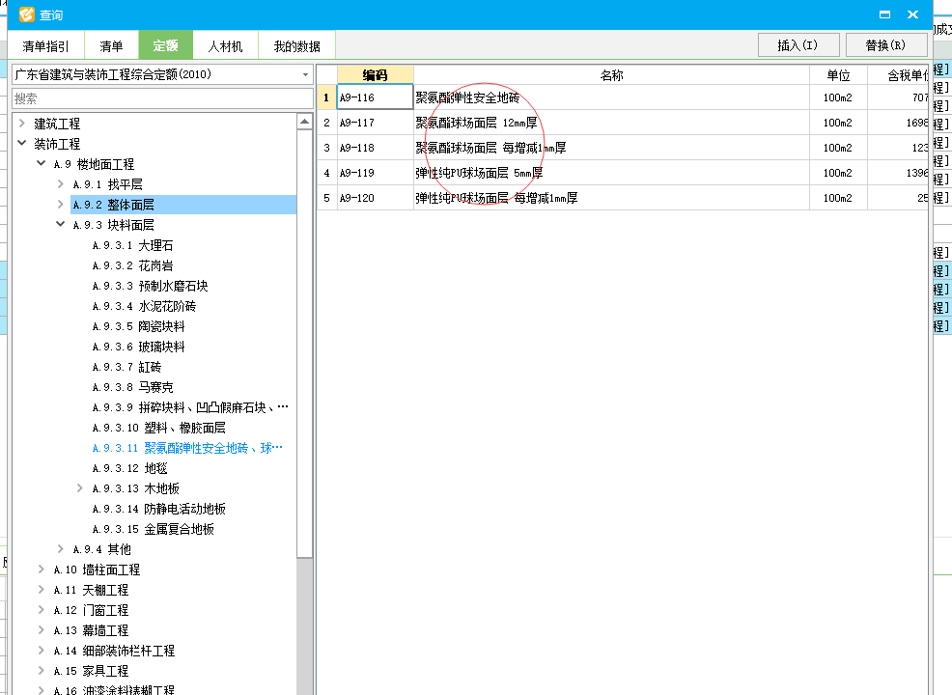Click the 编码 column header
Image resolution: width=952 pixels, height=695 pixels.
pos(375,74)
